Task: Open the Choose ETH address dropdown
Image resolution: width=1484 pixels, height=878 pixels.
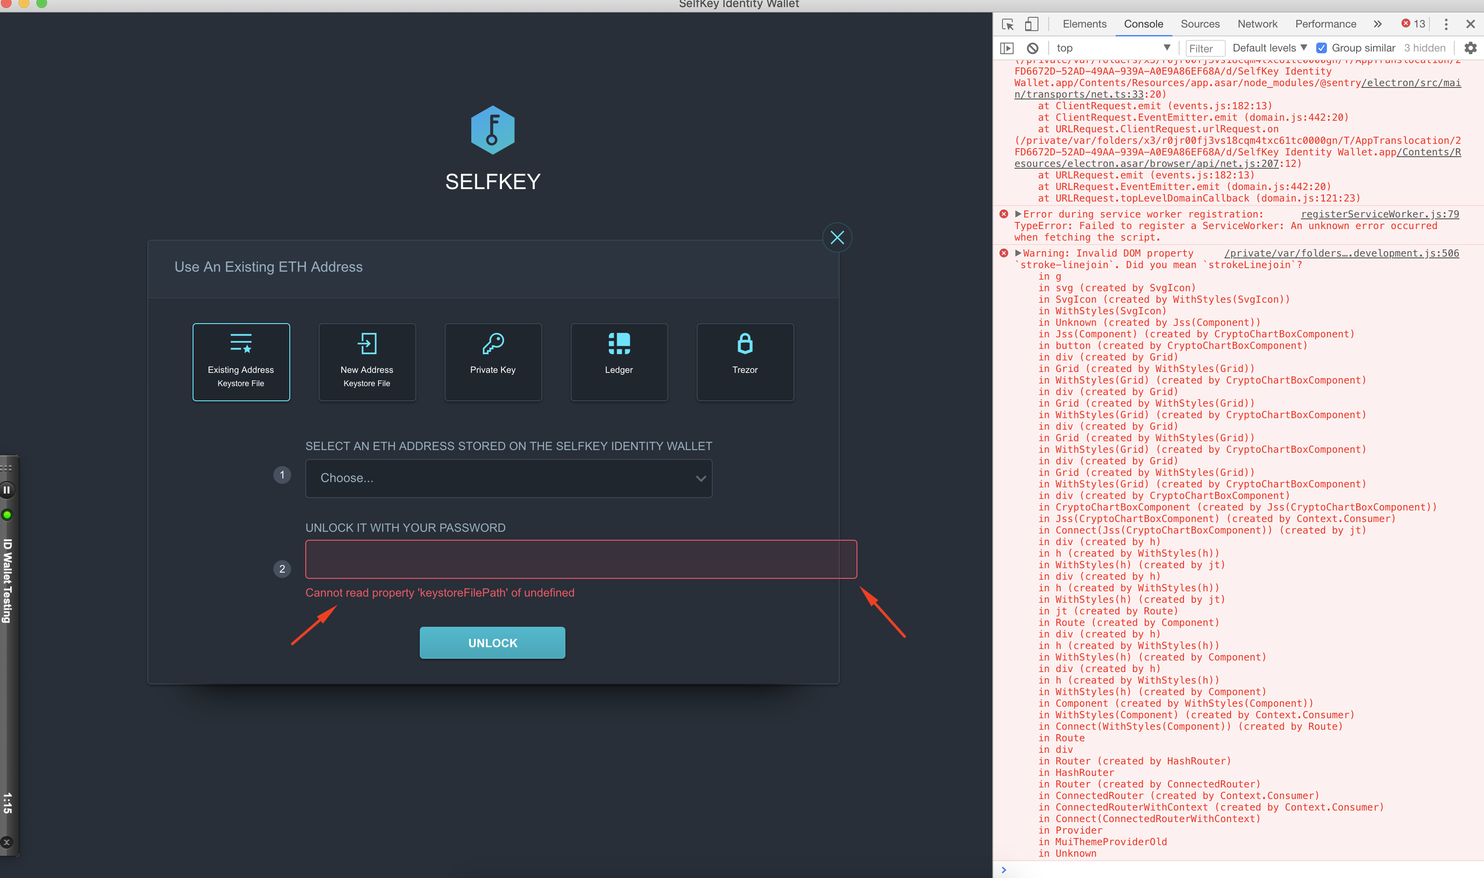Action: [508, 478]
